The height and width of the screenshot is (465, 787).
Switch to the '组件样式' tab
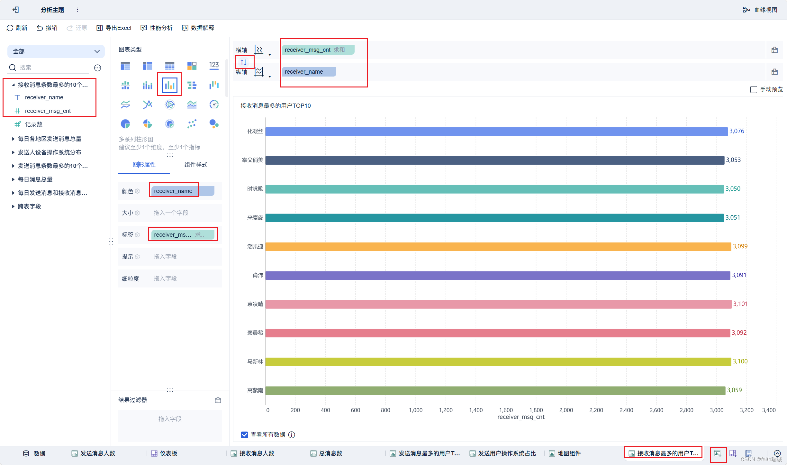tap(195, 165)
